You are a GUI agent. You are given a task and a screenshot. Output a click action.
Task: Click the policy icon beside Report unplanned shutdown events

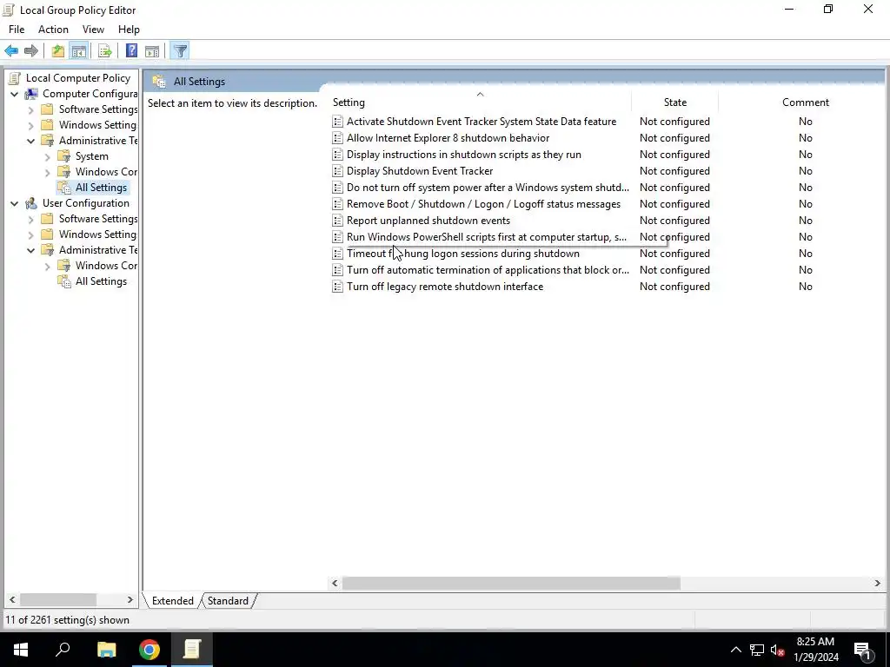click(x=338, y=221)
